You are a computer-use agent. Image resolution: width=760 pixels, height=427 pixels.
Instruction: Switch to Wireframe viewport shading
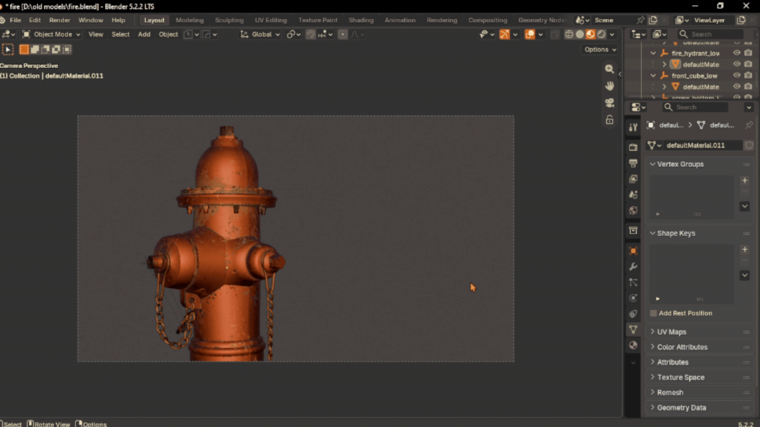[569, 34]
